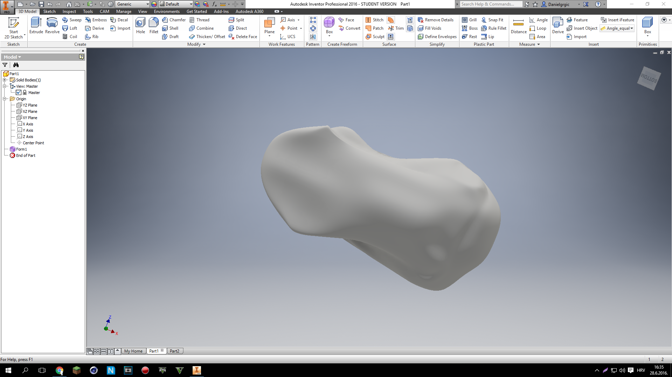Image resolution: width=672 pixels, height=377 pixels.
Task: Click the volume icon in system tray
Action: click(x=622, y=370)
